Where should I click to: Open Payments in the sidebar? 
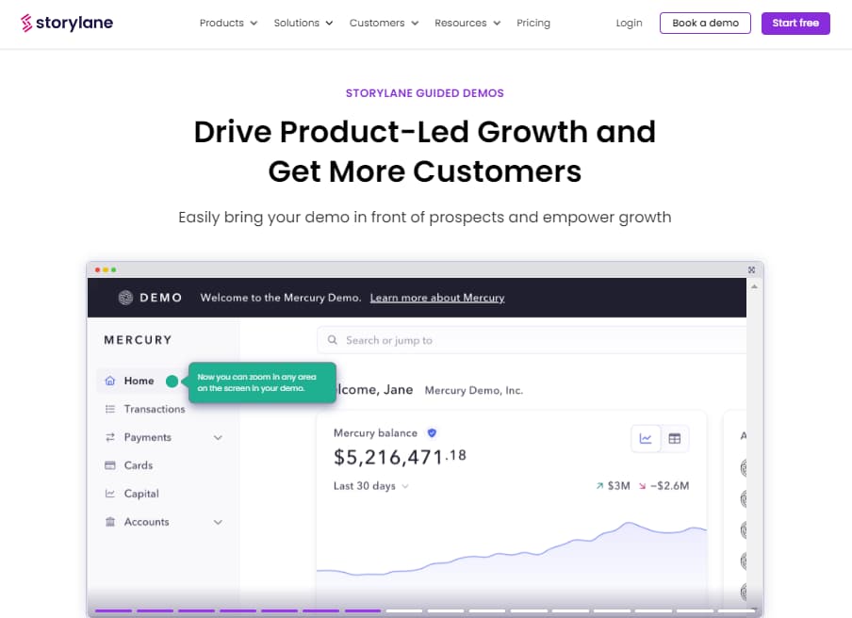tap(147, 437)
